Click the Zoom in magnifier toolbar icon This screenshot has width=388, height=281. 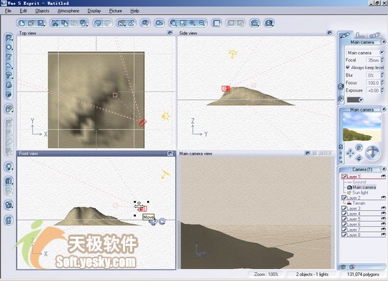(x=192, y=24)
